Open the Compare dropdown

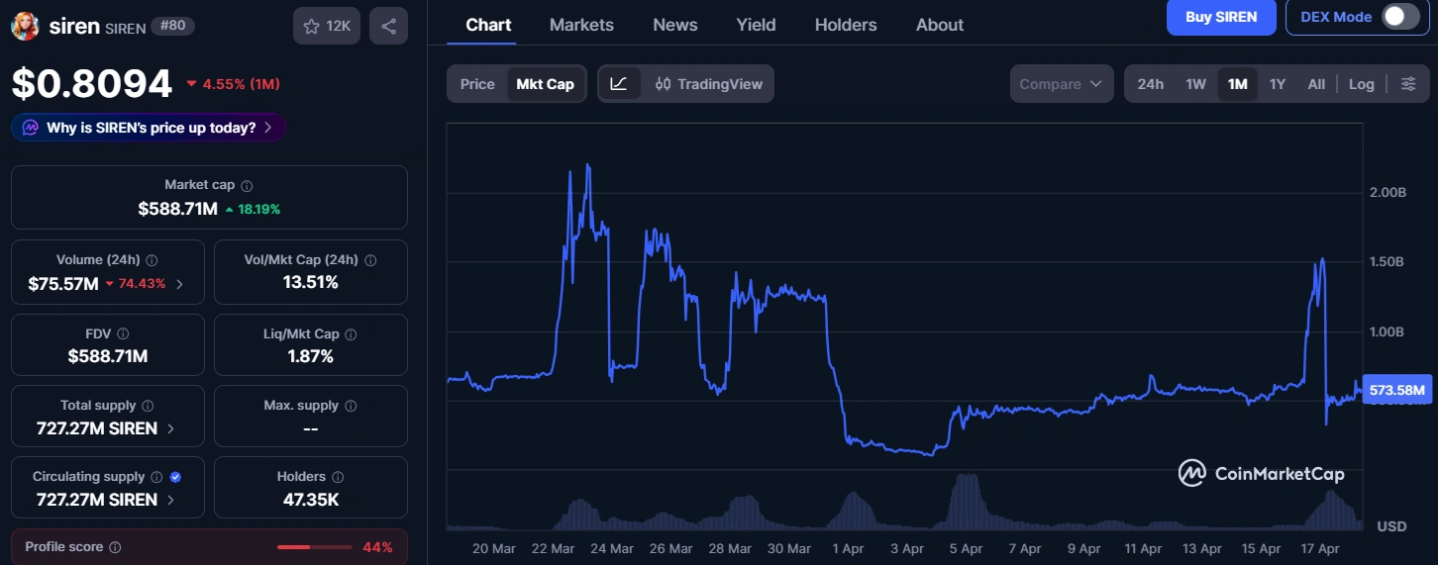click(1061, 84)
